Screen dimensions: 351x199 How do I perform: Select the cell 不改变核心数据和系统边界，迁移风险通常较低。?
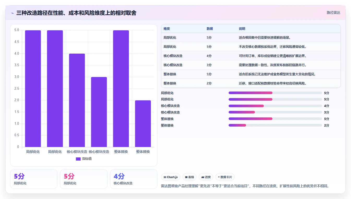(x=272, y=47)
